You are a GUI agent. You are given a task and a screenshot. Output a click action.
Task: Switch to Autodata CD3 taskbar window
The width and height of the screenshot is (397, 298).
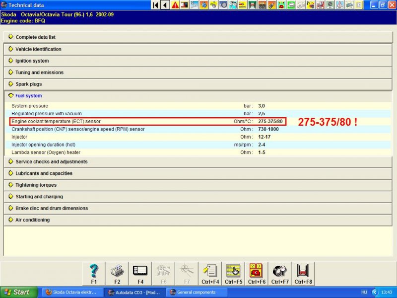135,292
